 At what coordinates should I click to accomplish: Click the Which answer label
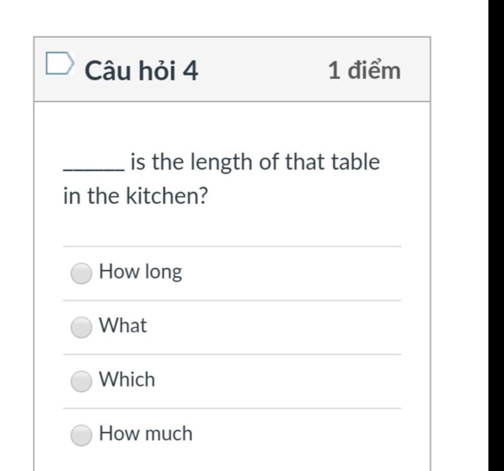click(x=127, y=379)
